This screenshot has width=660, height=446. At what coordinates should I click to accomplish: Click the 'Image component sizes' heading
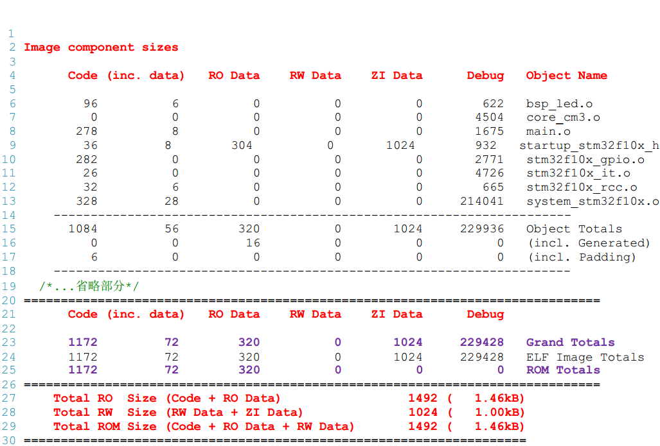tap(101, 47)
